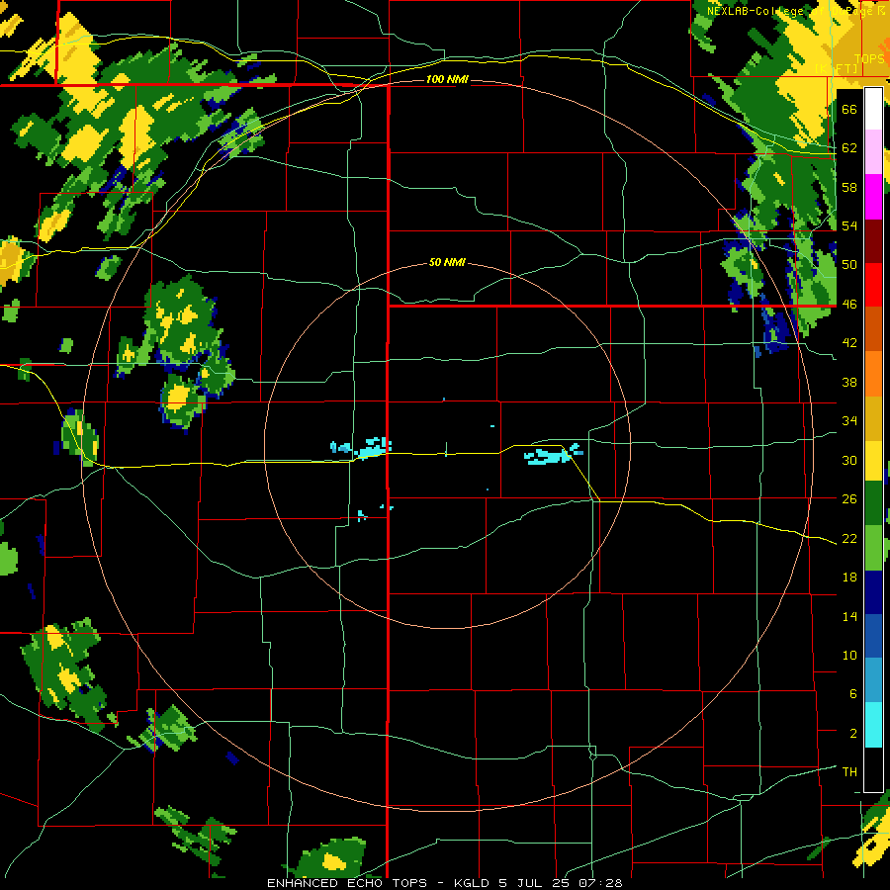Click the 18 value on the legend
Image resolution: width=890 pixels, height=890 pixels.
[849, 578]
